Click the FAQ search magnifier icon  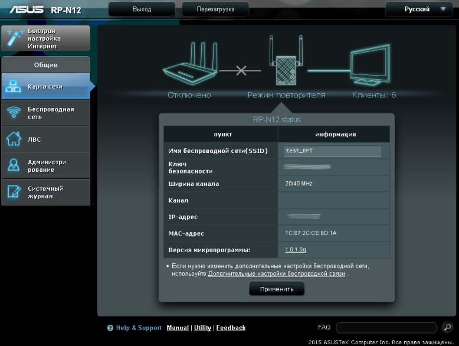(x=447, y=327)
